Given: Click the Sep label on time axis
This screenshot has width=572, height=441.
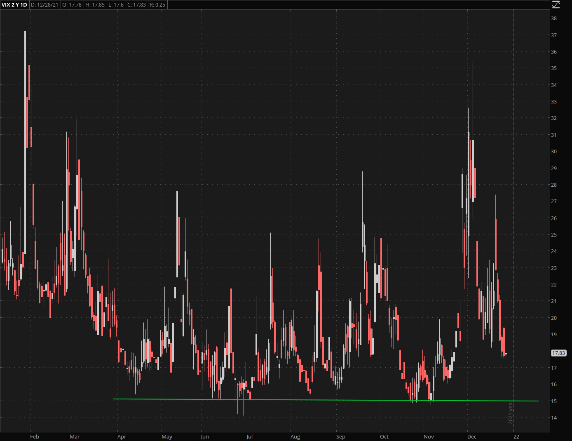Looking at the screenshot, I should pos(341,436).
